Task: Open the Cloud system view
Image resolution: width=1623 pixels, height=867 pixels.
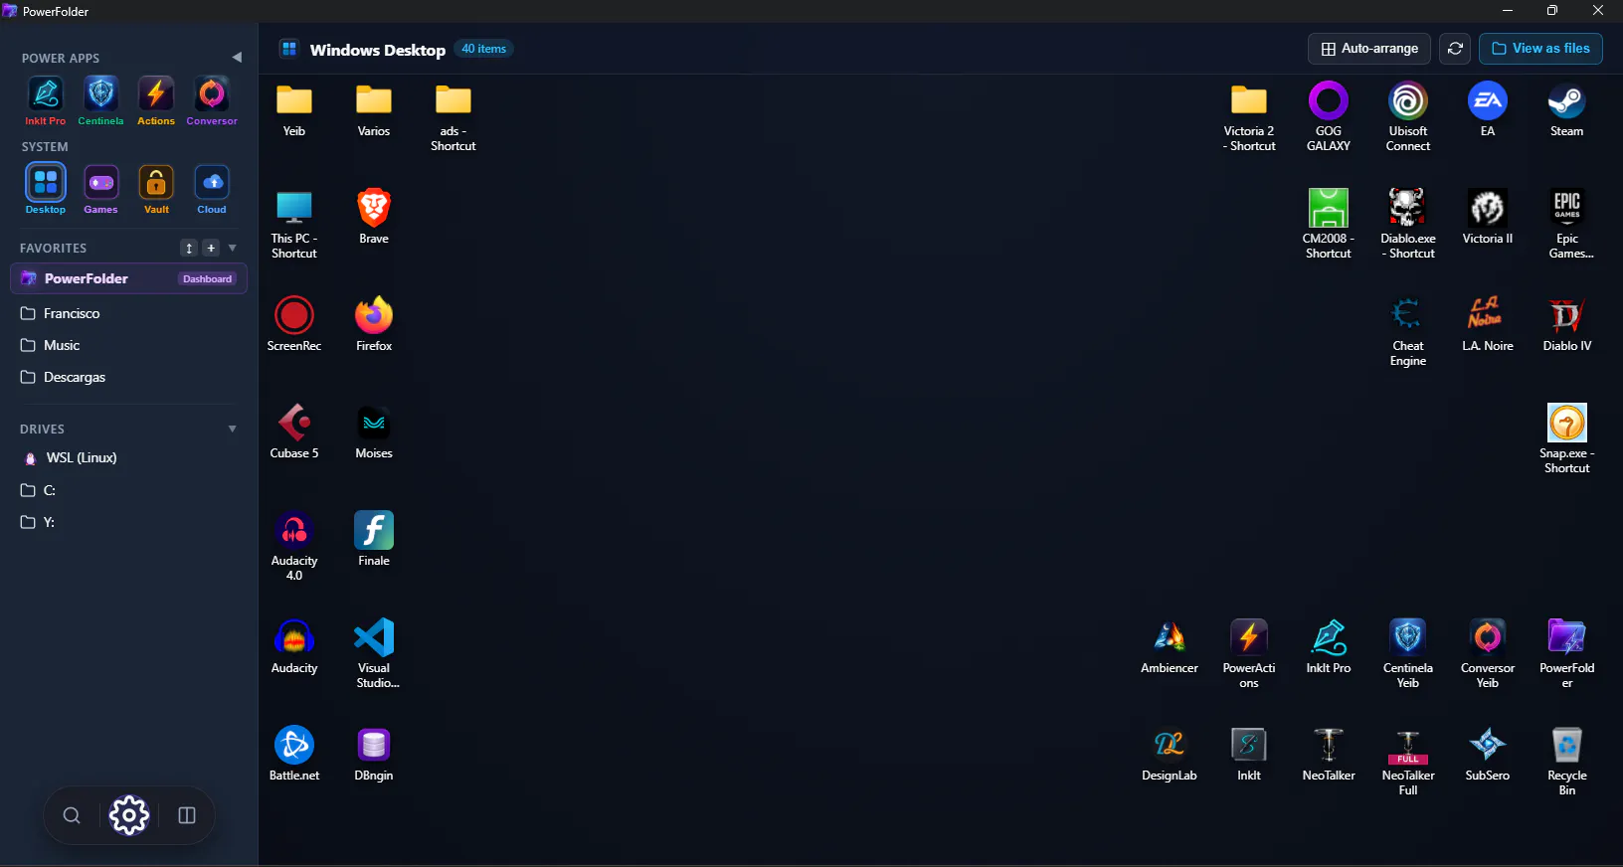Action: click(212, 189)
